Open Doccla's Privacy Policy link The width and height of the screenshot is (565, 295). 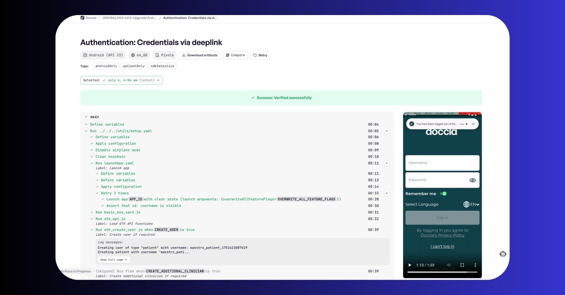443,235
